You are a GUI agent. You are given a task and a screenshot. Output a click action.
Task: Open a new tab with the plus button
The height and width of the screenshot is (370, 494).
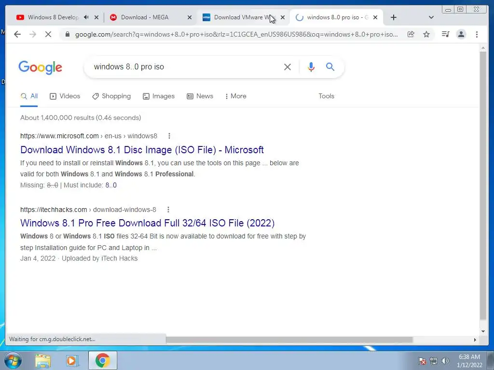[x=394, y=17]
